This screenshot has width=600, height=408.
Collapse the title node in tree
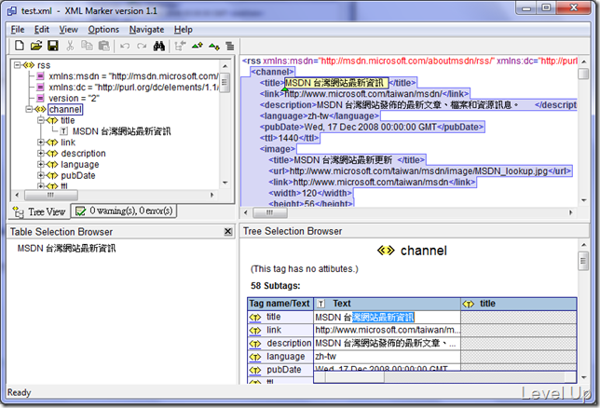(x=41, y=120)
